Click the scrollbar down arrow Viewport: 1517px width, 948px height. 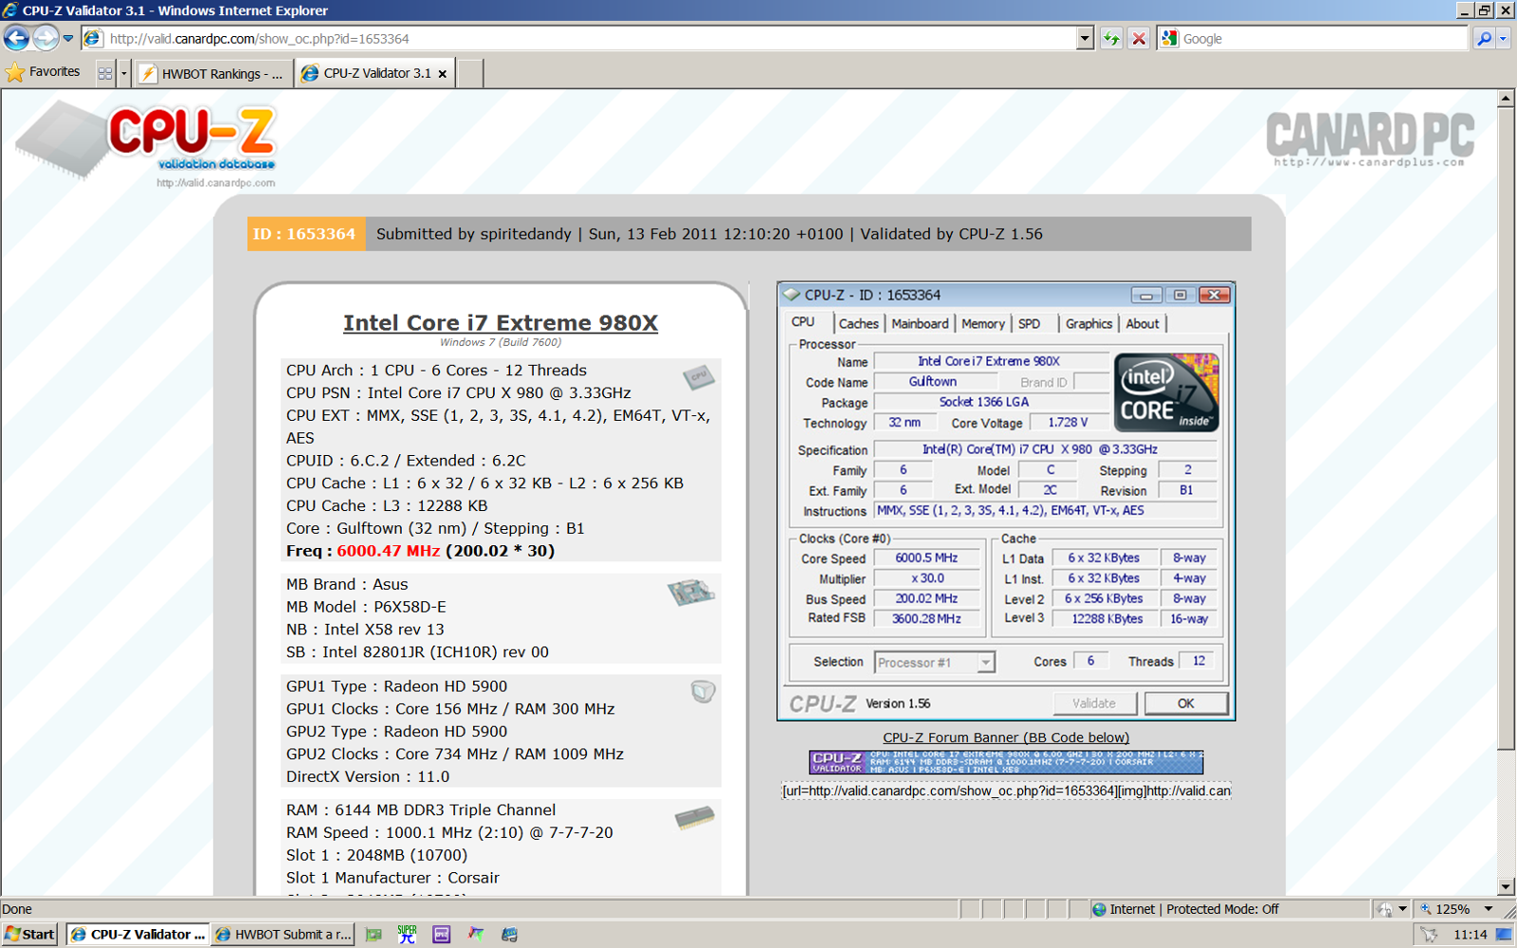point(1506,887)
